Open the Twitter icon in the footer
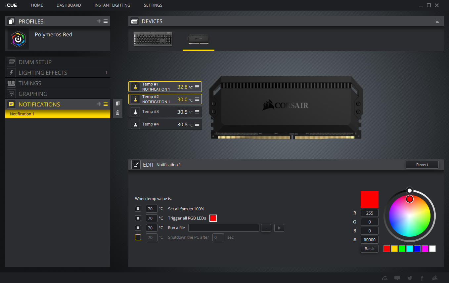This screenshot has height=283, width=449. [x=410, y=278]
